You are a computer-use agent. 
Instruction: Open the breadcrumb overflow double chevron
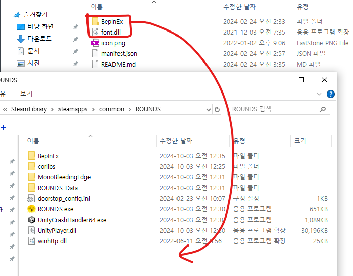click(x=5, y=110)
